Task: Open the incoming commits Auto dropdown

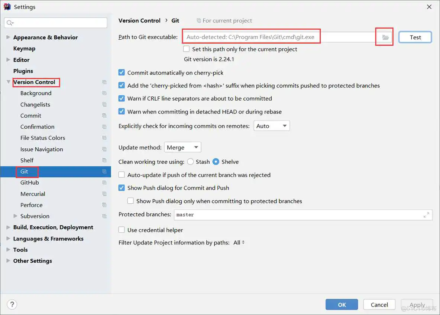Action: click(x=271, y=126)
